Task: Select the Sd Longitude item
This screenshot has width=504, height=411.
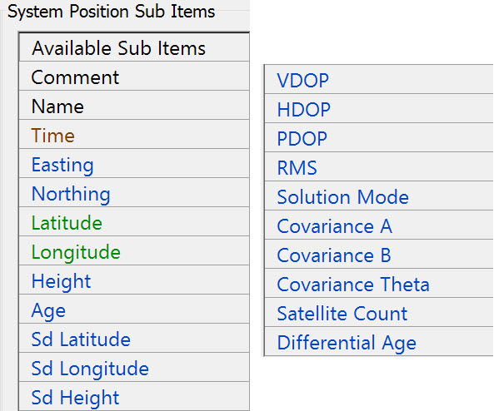Action: (90, 369)
